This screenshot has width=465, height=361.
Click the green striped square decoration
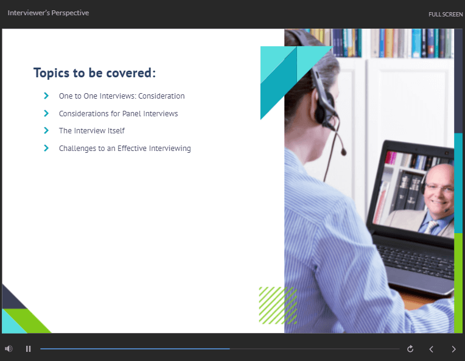pyautogui.click(x=278, y=305)
